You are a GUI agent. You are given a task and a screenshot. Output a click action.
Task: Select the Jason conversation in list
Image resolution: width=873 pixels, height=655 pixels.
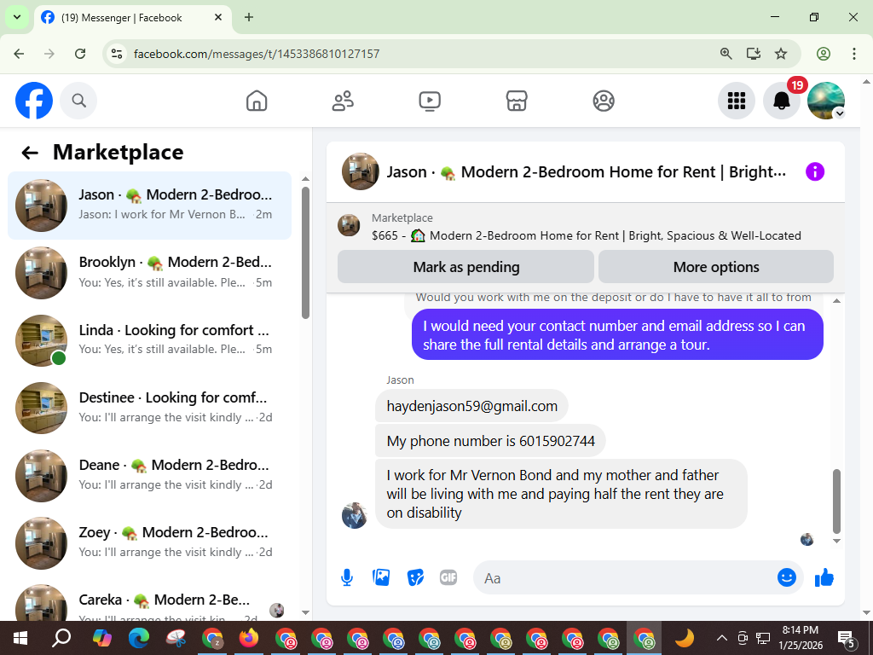(x=150, y=206)
